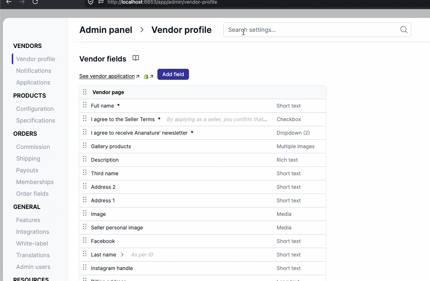This screenshot has height=281, width=430.
Task: Click the drag handle next to Gallery products
Action: click(85, 146)
